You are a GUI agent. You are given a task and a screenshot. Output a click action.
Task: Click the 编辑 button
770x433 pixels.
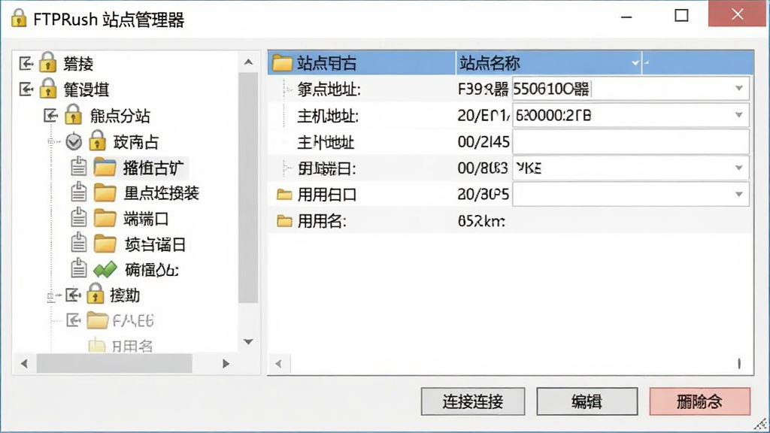tap(587, 401)
